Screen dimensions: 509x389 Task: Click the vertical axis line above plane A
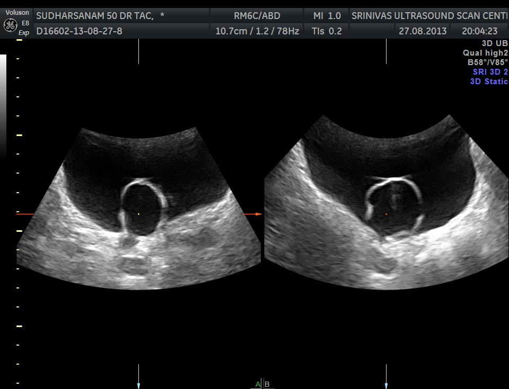pyautogui.click(x=138, y=51)
